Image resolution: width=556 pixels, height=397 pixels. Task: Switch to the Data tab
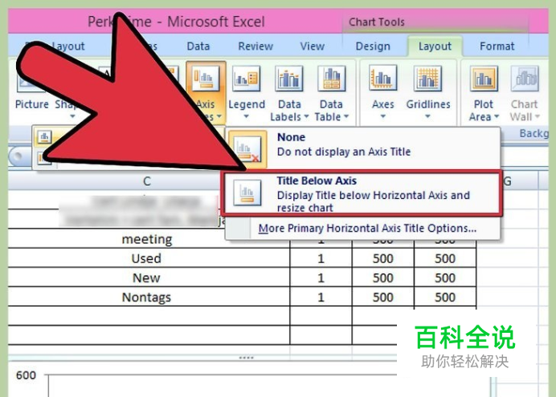tap(198, 47)
